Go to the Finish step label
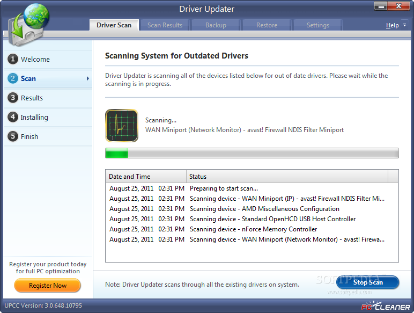Screen dimensions: 414x313 tap(29, 136)
